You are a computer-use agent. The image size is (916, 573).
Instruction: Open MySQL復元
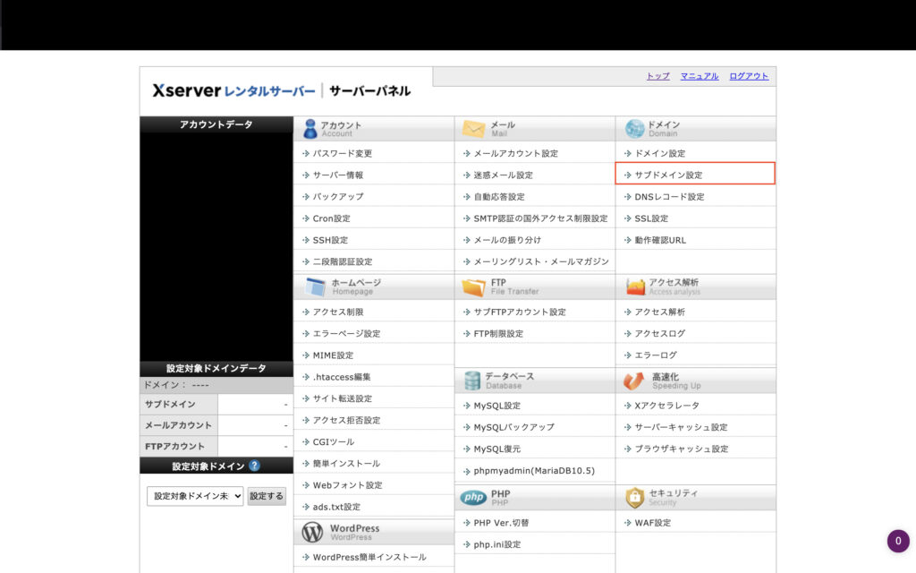pos(496,449)
